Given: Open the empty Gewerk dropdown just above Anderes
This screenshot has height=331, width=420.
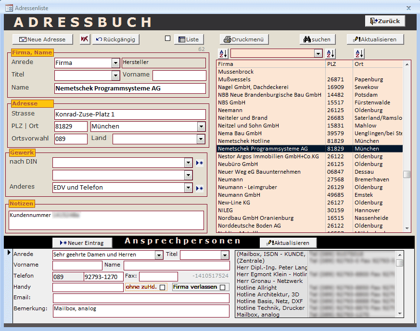Looking at the screenshot, I should click(188, 175).
